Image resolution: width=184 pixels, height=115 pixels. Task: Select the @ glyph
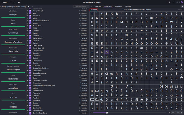(151, 18)
